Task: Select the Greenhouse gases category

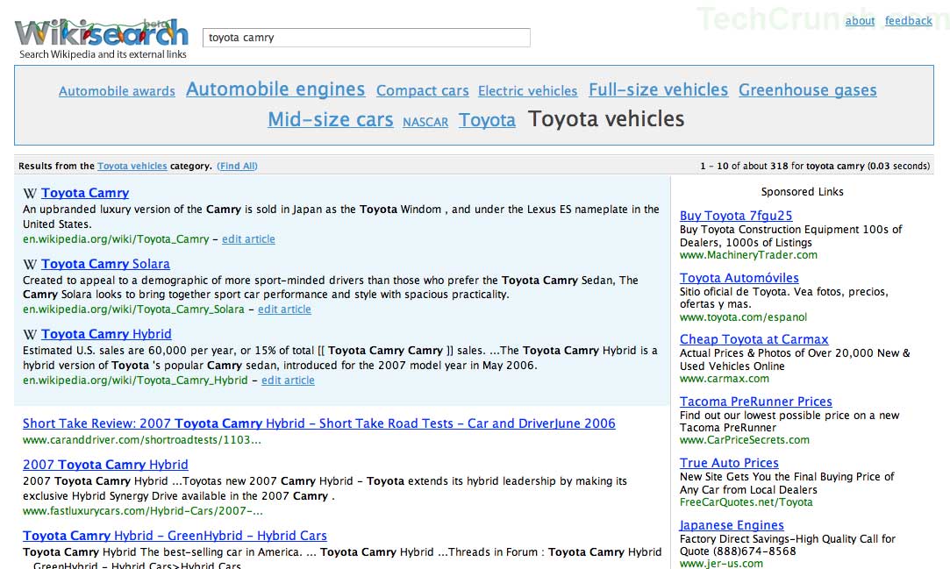Action: tap(807, 90)
